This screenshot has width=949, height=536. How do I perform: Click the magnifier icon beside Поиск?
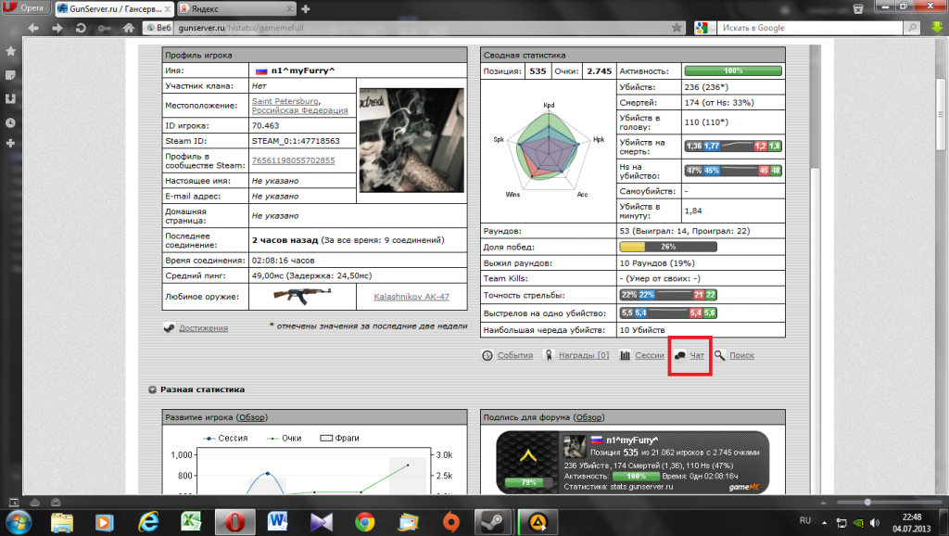[720, 355]
